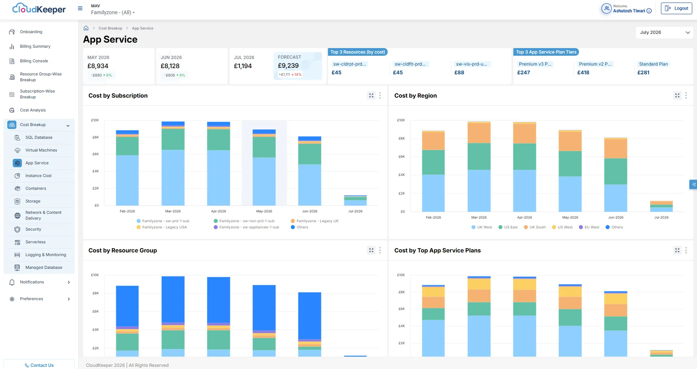Click the Billing Summary bar-chart icon
697x369 pixels.
[x=12, y=47]
